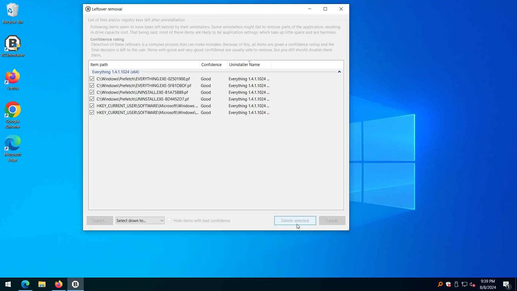The image size is (517, 291).
Task: Click Microsoft Edge taskbar icon
Action: click(25, 284)
